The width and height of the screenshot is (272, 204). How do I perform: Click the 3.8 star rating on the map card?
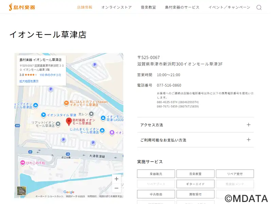tap(28, 75)
